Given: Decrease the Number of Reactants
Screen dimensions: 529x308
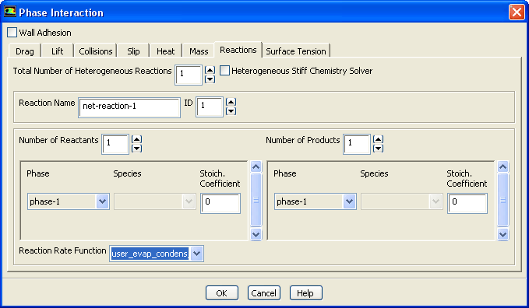Looking at the screenshot, I should click(x=136, y=149).
